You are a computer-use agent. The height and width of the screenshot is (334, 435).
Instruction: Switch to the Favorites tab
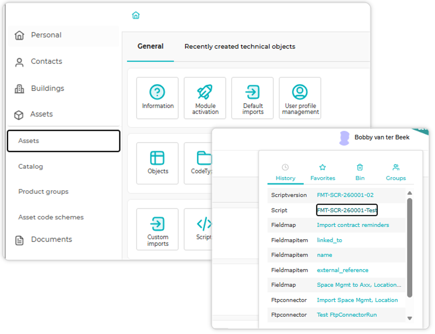(323, 173)
